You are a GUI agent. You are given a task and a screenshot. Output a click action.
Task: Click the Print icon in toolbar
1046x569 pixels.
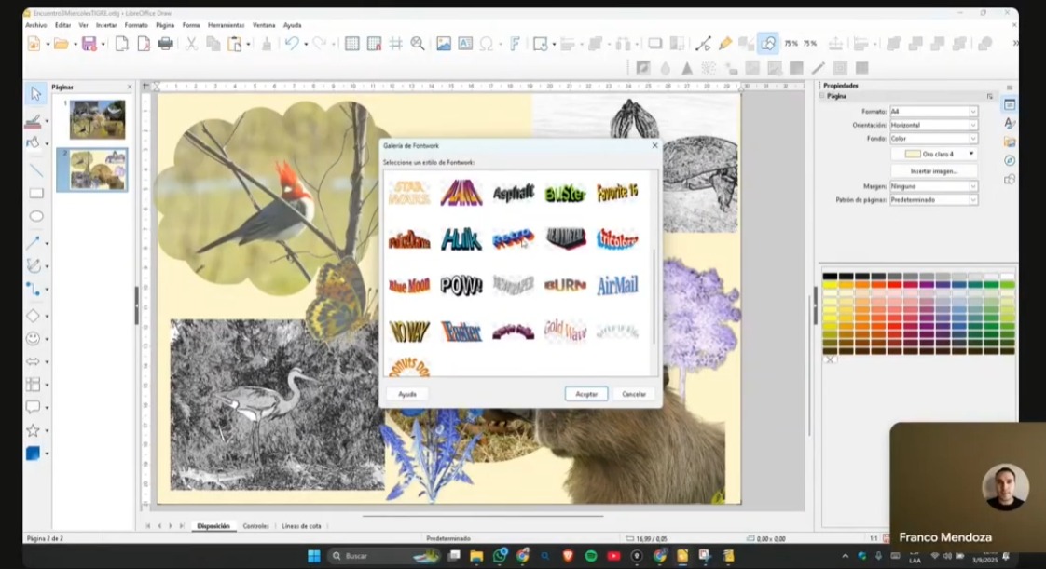click(166, 44)
